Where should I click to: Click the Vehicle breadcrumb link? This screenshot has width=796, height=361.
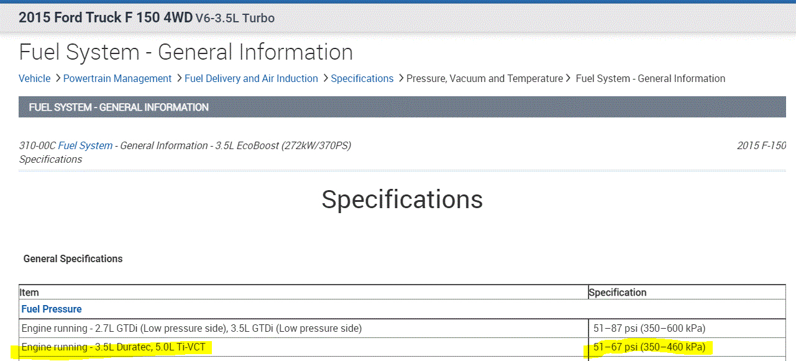tap(35, 78)
